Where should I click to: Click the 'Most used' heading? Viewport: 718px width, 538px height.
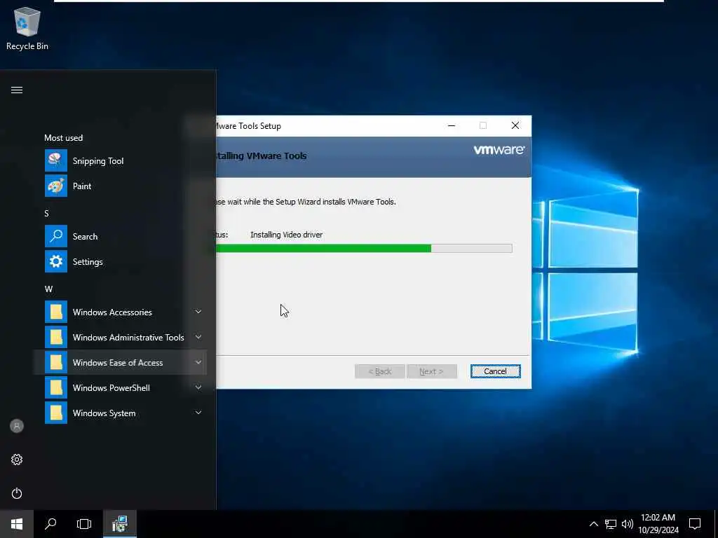(x=64, y=138)
